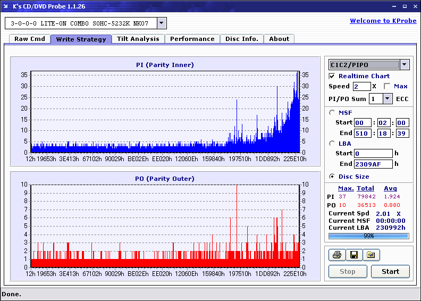Open the PI/PO Sum ECC dropdown
The image size is (421, 301).
click(386, 99)
